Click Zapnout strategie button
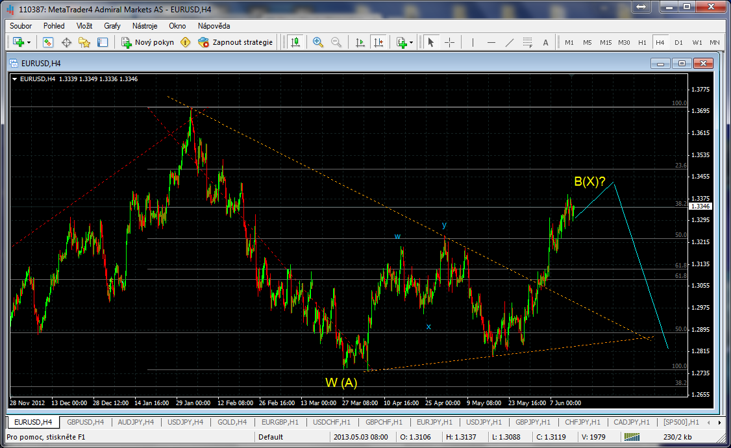731x448 pixels. (x=235, y=42)
